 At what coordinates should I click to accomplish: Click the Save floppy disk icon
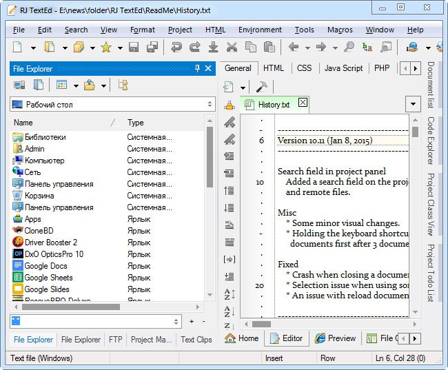point(134,47)
